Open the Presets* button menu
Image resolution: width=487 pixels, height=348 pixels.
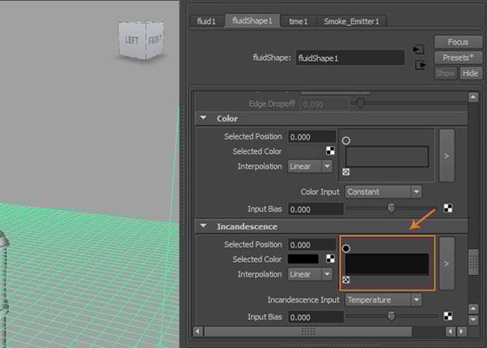[458, 58]
